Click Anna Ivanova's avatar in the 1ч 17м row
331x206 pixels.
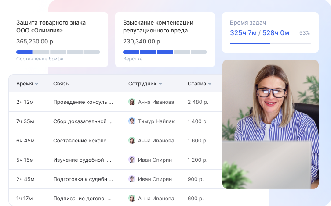point(132,199)
